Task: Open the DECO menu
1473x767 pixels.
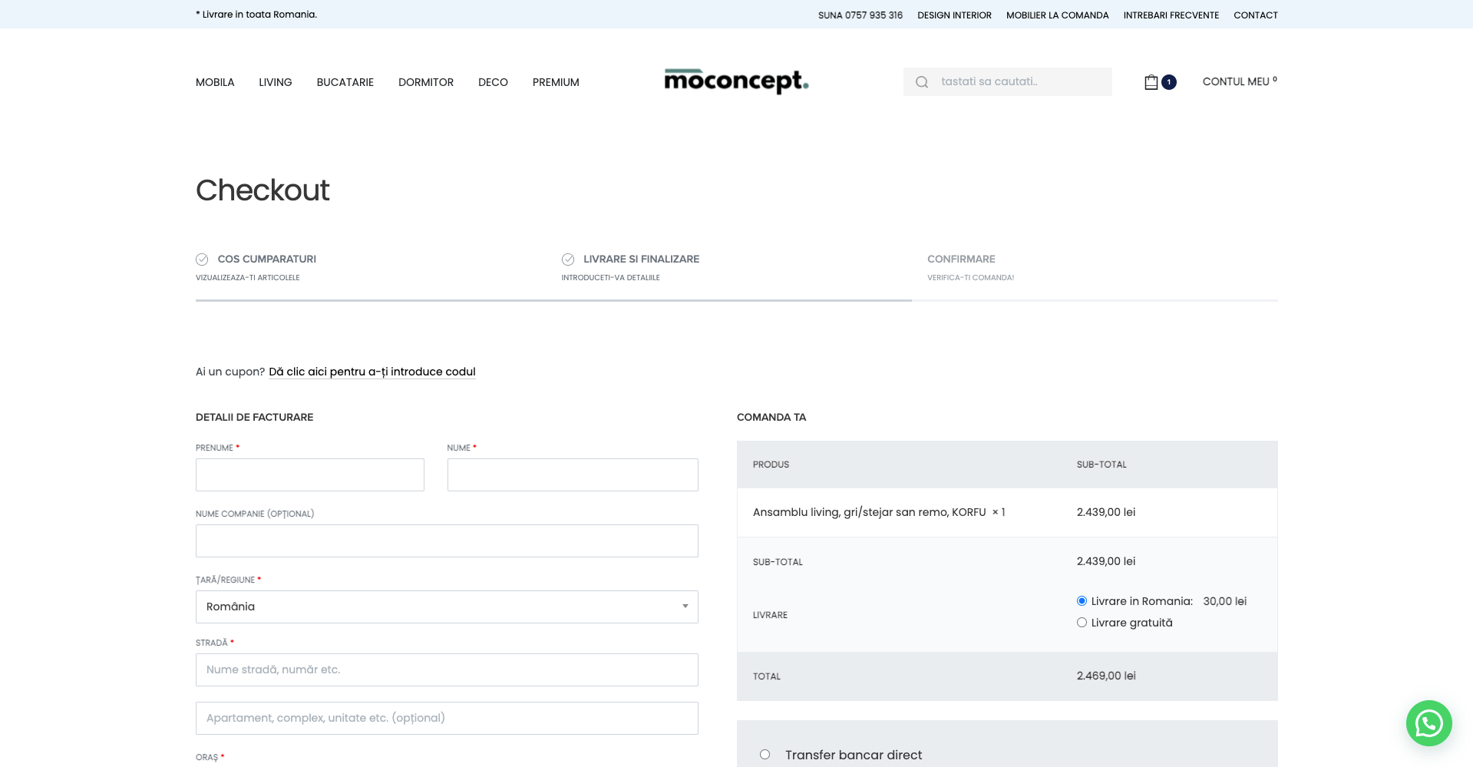Action: [493, 82]
